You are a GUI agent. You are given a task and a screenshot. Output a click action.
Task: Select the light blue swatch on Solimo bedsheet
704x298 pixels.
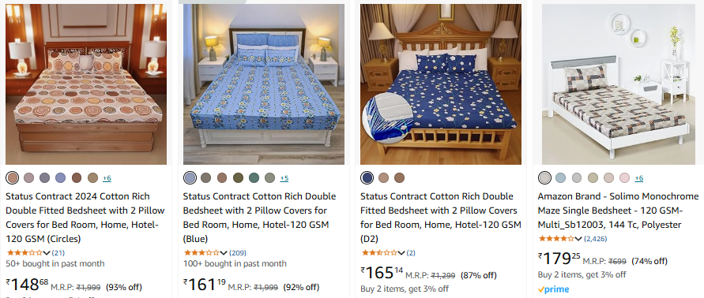560,178
